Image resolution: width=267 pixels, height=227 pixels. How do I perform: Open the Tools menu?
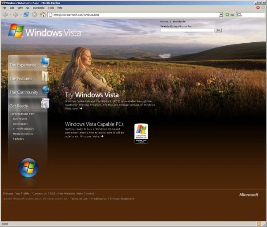click(51, 8)
